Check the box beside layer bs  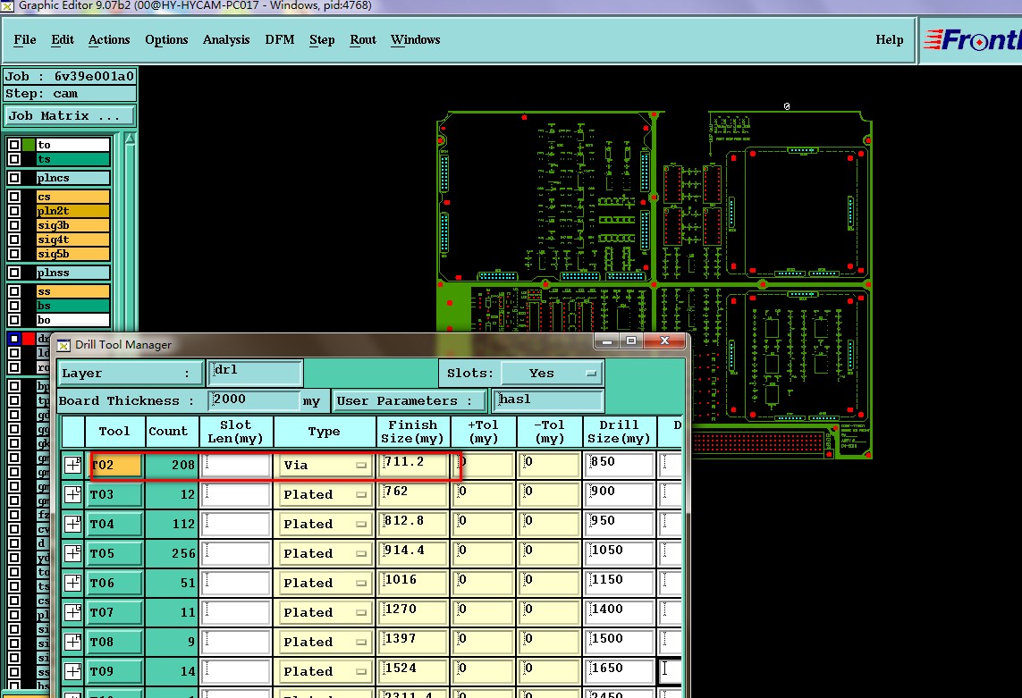click(x=14, y=306)
